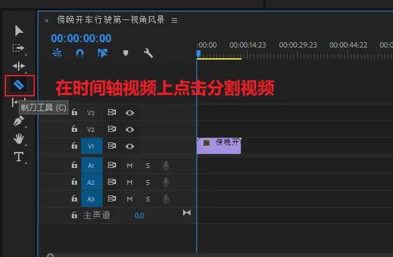Toggle insert sequences as nests option

(x=57, y=53)
